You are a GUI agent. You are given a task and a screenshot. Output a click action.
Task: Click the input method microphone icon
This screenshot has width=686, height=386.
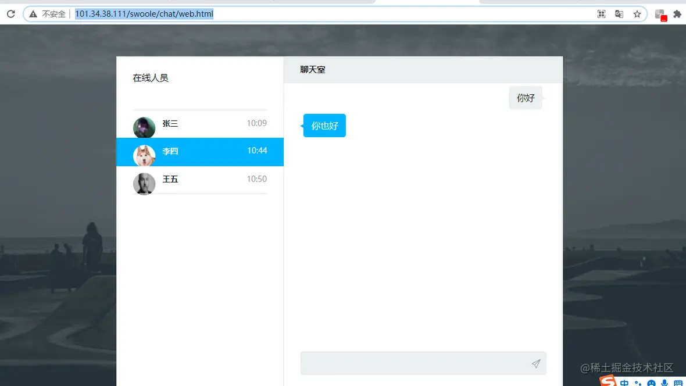point(664,383)
